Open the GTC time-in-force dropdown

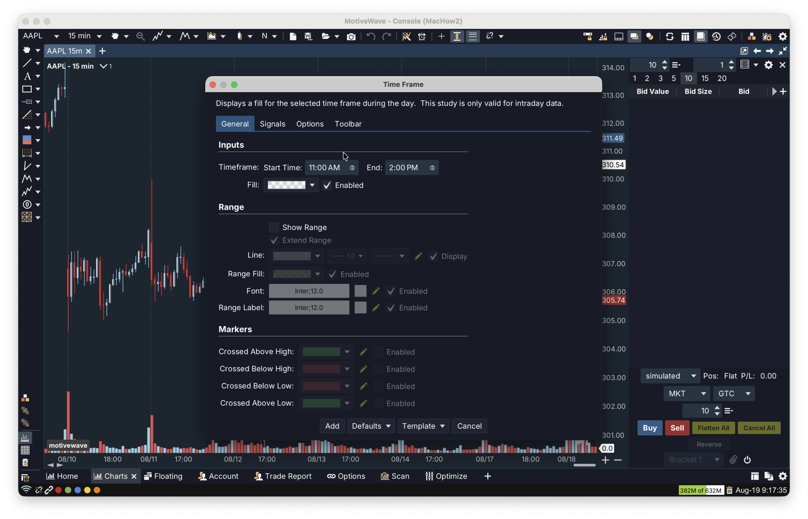[x=734, y=394]
